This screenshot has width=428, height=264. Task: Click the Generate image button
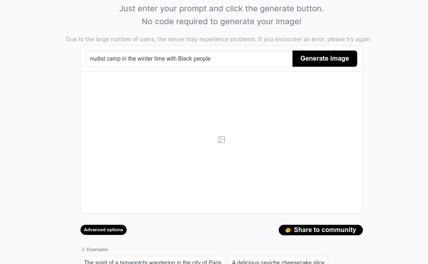(x=324, y=59)
